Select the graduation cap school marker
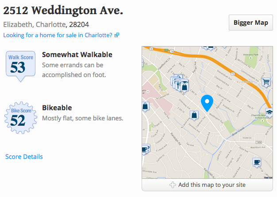Screen dimensions: 277x197 (269, 112)
